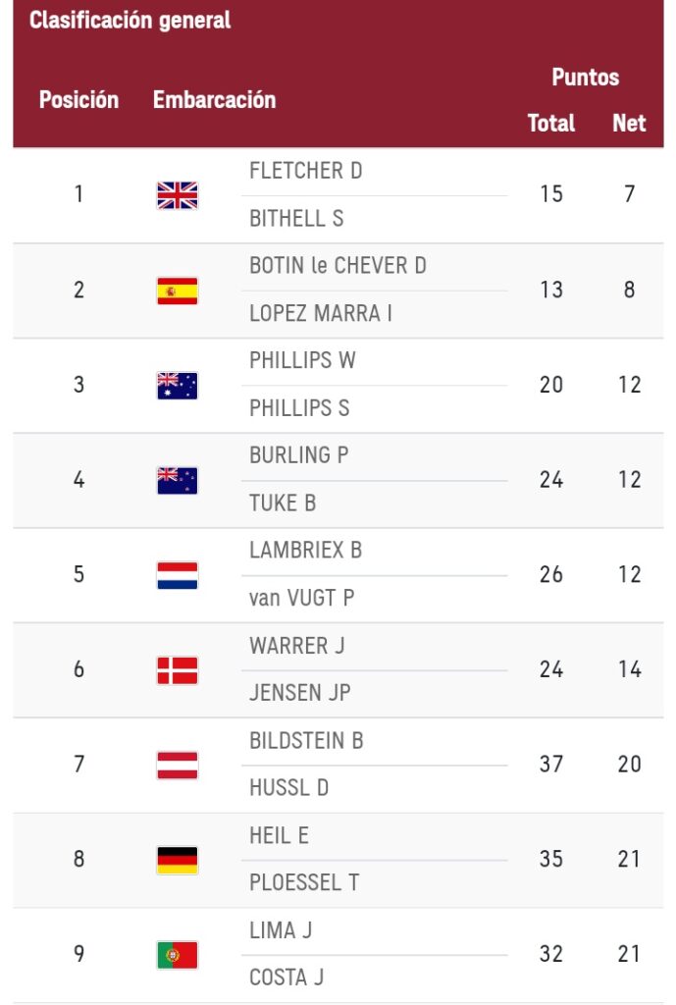Click the Total points column header
The height and width of the screenshot is (1005, 676).
tap(550, 124)
